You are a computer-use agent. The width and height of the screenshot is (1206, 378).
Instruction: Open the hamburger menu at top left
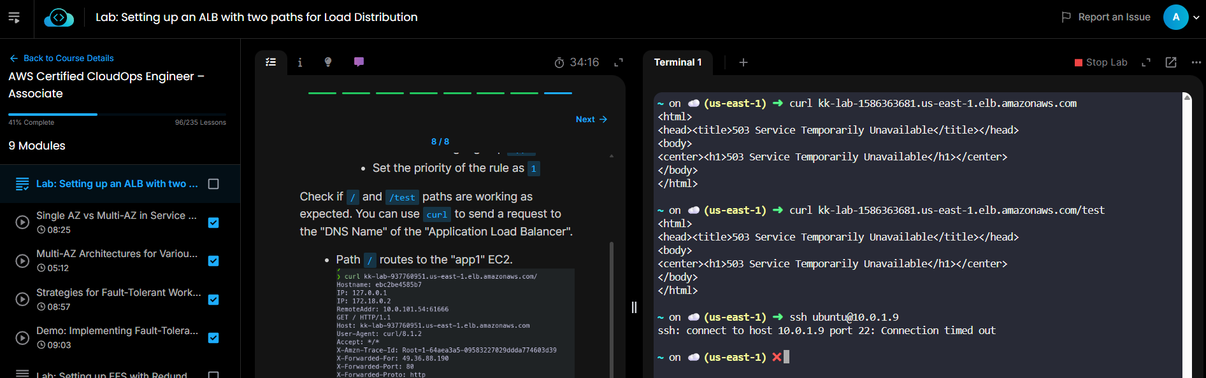(x=14, y=17)
